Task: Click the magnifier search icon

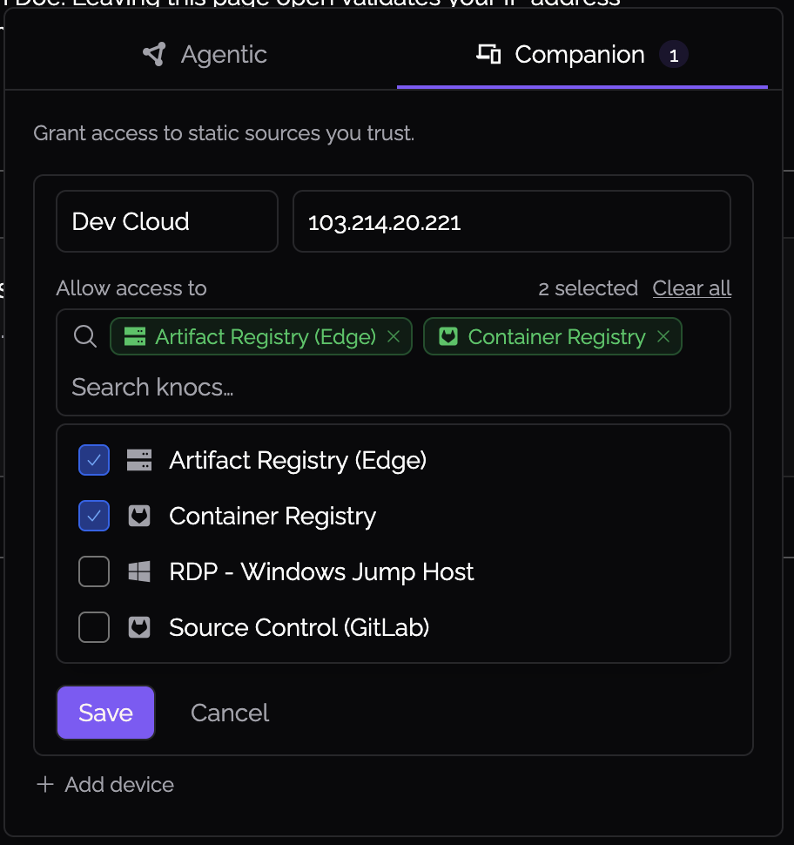Action: 85,337
